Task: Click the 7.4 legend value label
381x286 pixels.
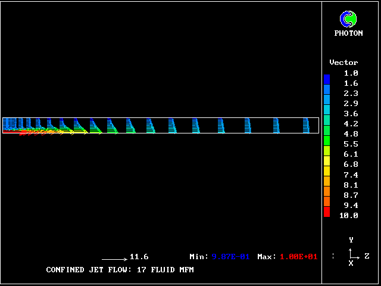Action: click(x=351, y=175)
